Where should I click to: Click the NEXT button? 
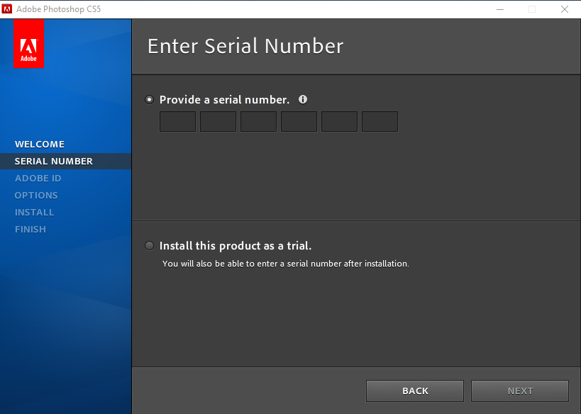(520, 391)
